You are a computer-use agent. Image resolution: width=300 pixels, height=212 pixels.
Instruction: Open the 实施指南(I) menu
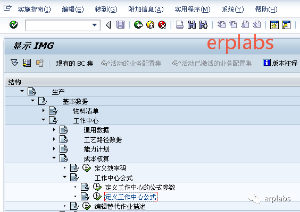point(34,9)
